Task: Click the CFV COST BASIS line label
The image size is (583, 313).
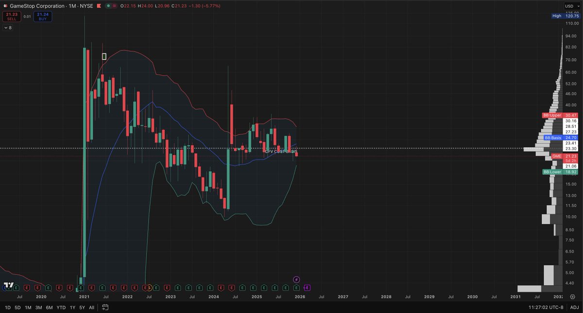Action: click(x=281, y=152)
